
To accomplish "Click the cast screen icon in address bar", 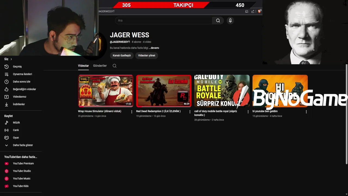I will click(247, 11).
